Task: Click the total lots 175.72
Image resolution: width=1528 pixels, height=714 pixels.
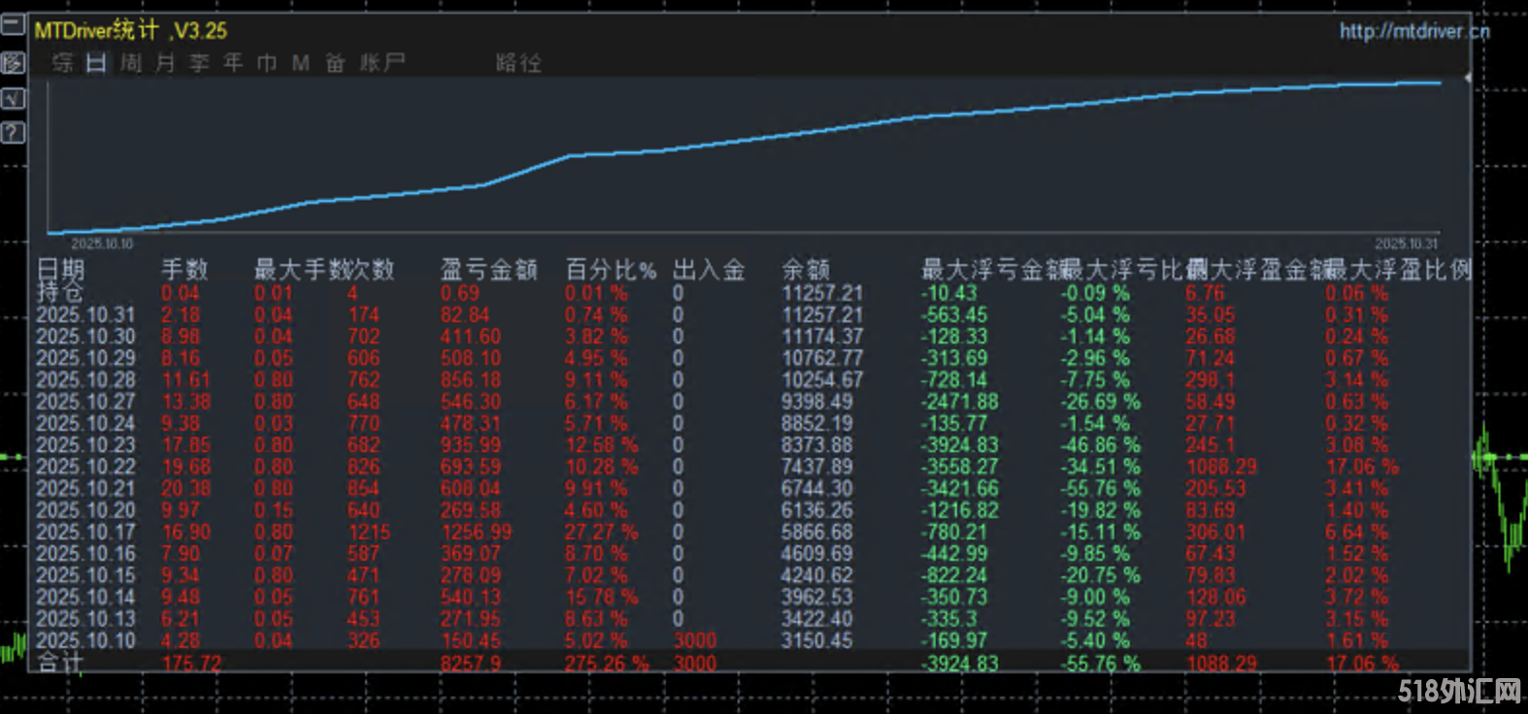Action: point(191,664)
